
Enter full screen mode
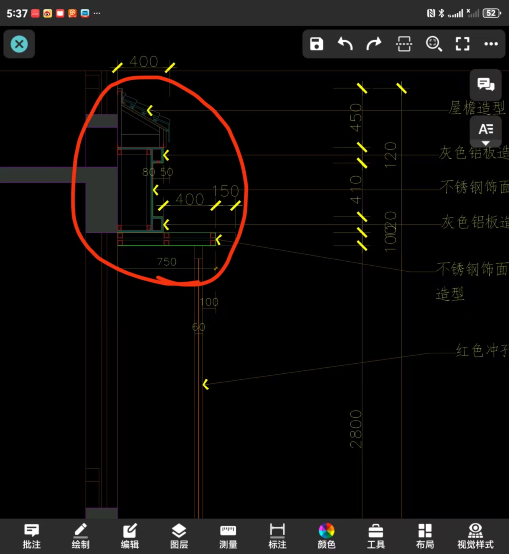pyautogui.click(x=462, y=44)
